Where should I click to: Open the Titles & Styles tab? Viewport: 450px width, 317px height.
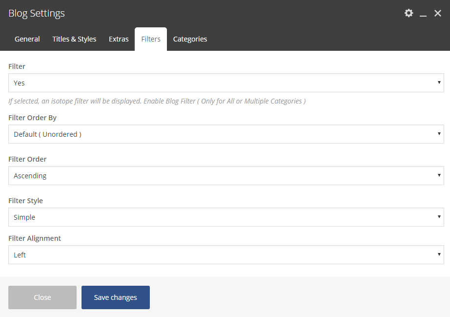[74, 39]
